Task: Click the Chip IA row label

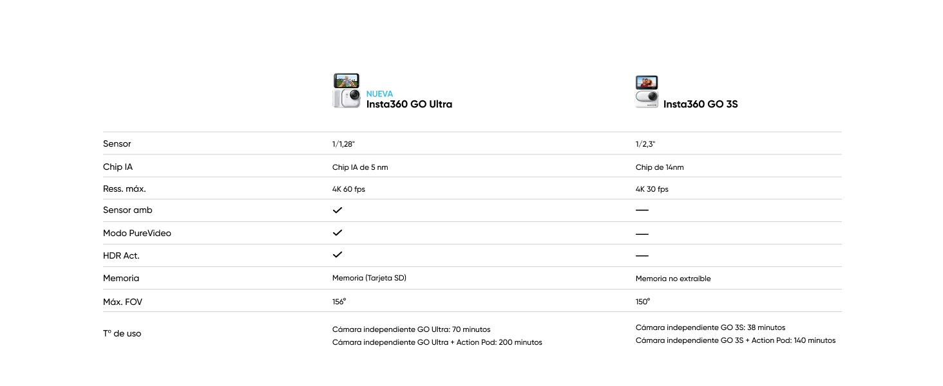Action: point(118,167)
